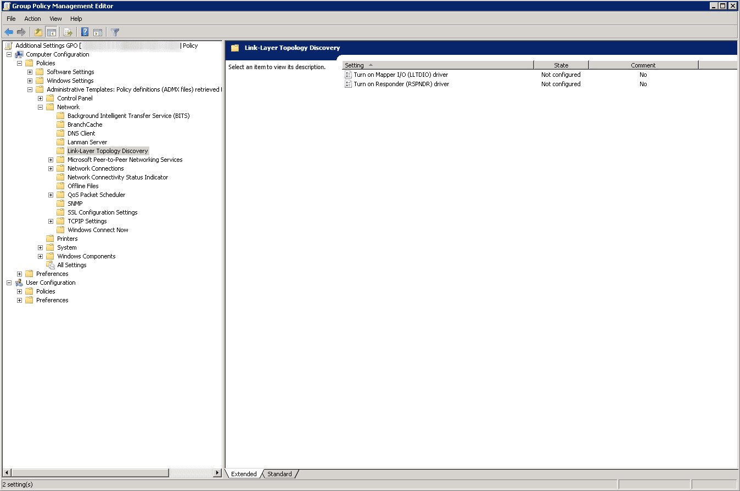
Task: Open the View menu
Action: pos(55,19)
